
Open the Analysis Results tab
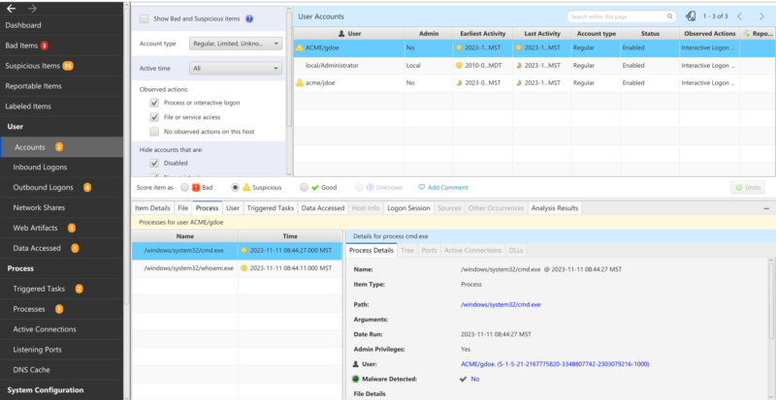click(554, 208)
